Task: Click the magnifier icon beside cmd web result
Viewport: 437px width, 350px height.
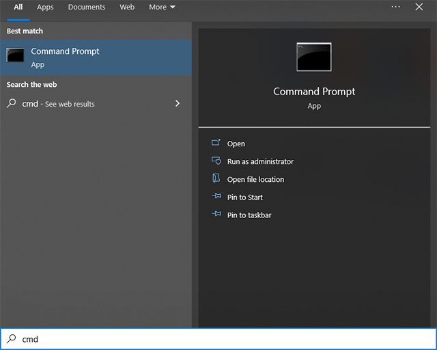Action: (12, 103)
